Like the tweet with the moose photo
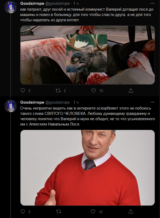The height and width of the screenshot is (218, 160). [x=93, y=91]
